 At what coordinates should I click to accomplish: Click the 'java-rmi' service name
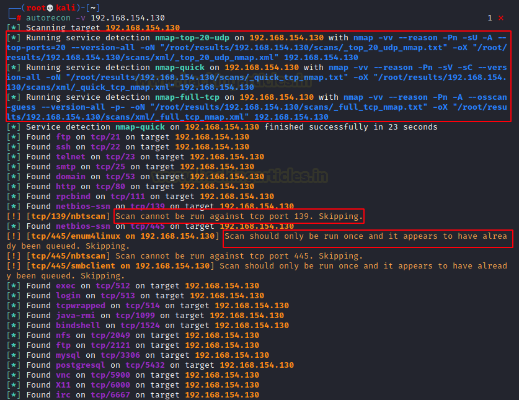[76, 316]
